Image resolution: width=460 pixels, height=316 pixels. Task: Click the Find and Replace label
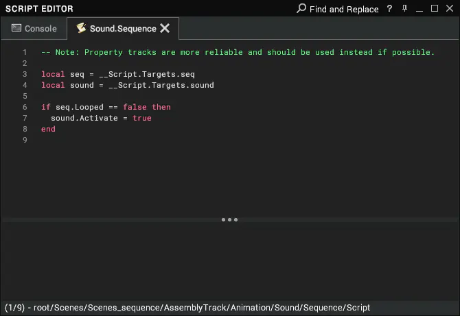(x=344, y=9)
